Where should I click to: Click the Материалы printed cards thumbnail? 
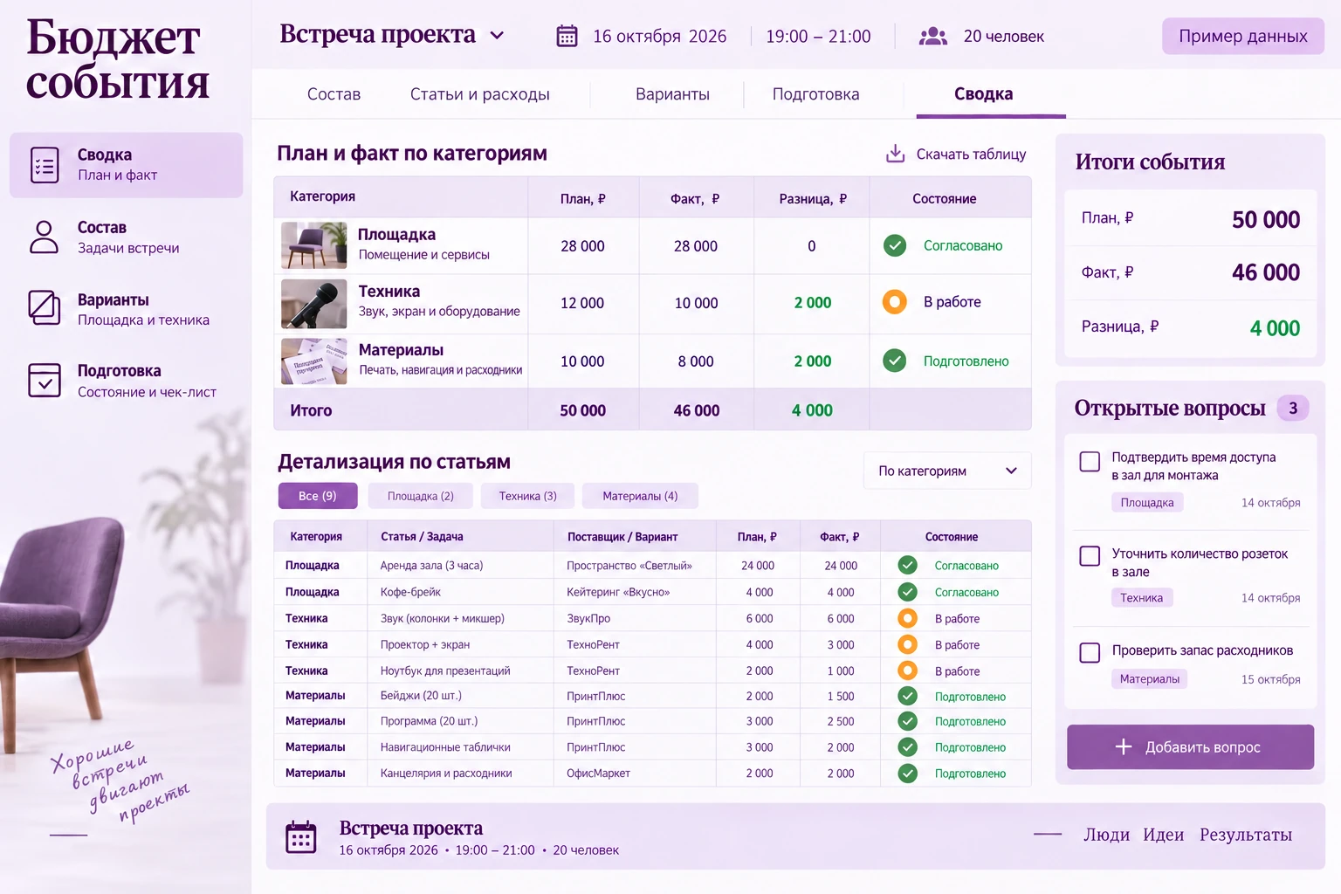coord(314,361)
